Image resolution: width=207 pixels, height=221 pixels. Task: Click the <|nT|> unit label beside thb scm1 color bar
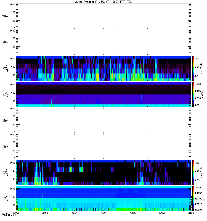pyautogui.click(x=203, y=94)
